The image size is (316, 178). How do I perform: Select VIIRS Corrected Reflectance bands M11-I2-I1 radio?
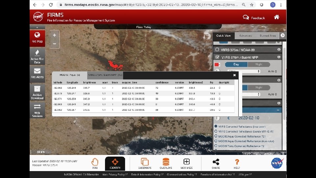click(x=216, y=131)
